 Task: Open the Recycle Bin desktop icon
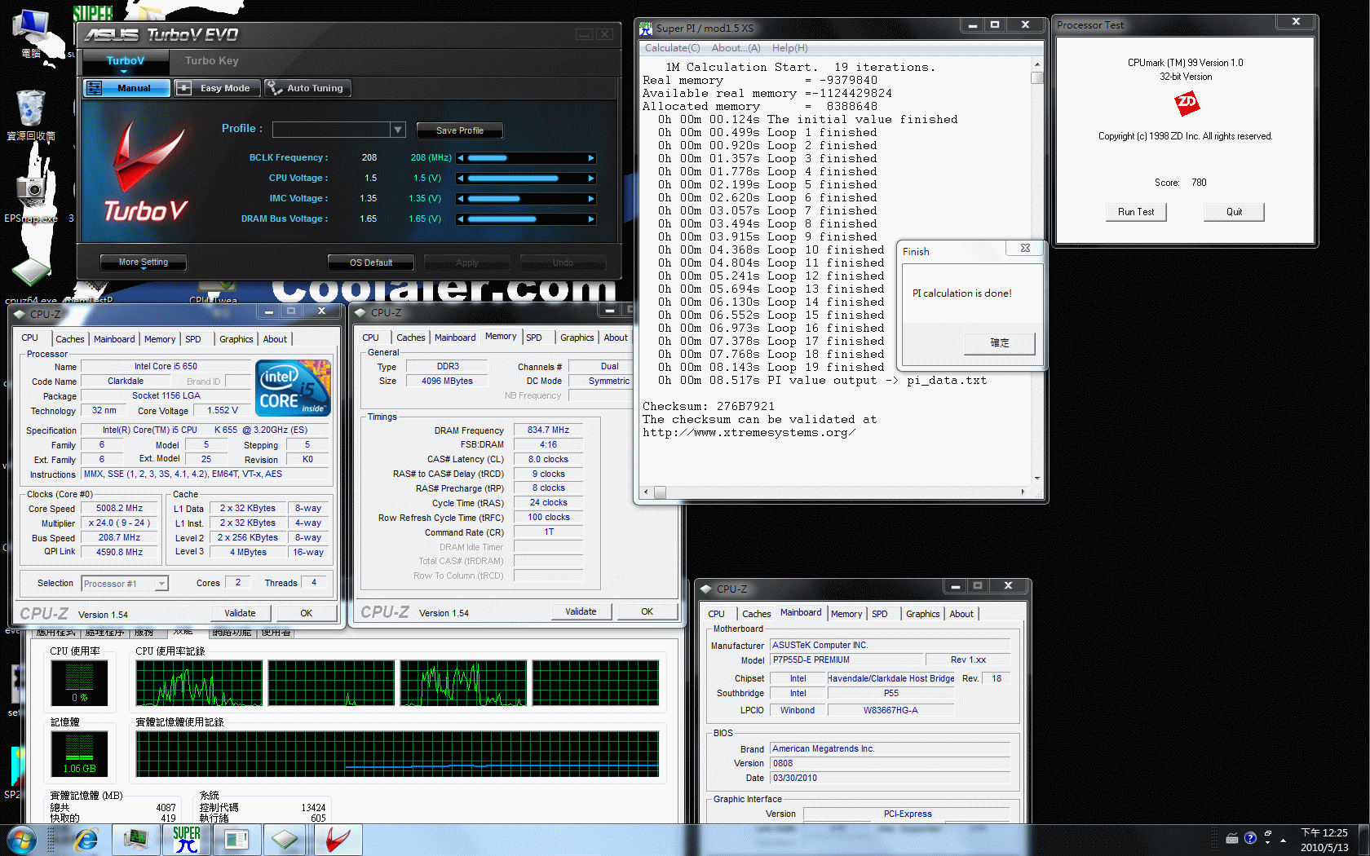tap(30, 115)
